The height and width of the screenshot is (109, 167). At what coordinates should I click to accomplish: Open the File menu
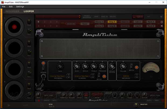4,7
